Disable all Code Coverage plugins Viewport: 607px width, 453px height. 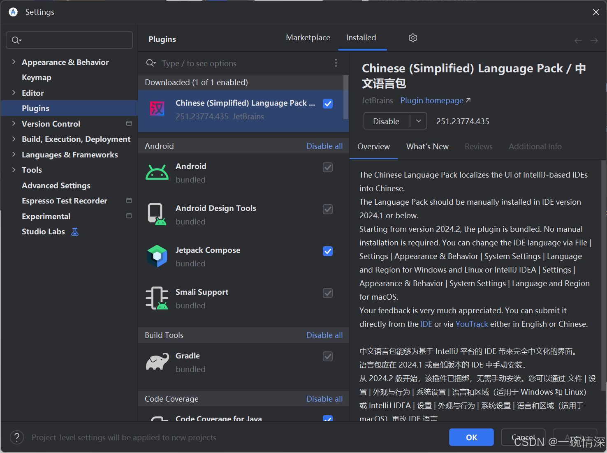tap(324, 399)
